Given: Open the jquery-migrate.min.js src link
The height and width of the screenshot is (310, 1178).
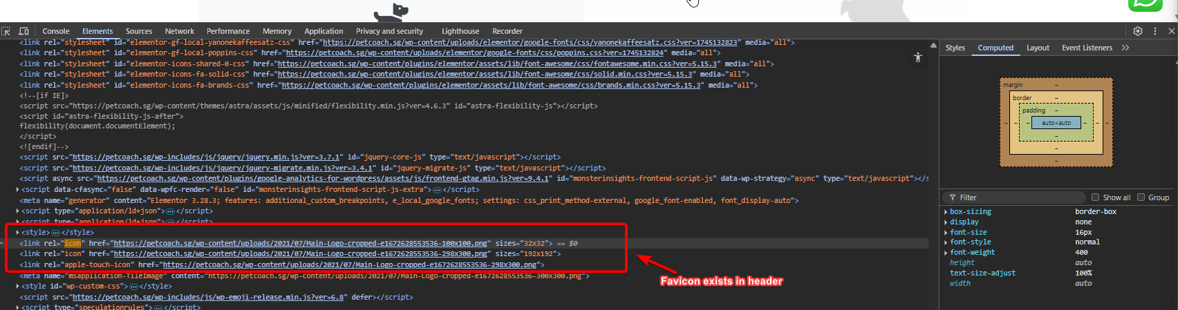Looking at the screenshot, I should (224, 168).
